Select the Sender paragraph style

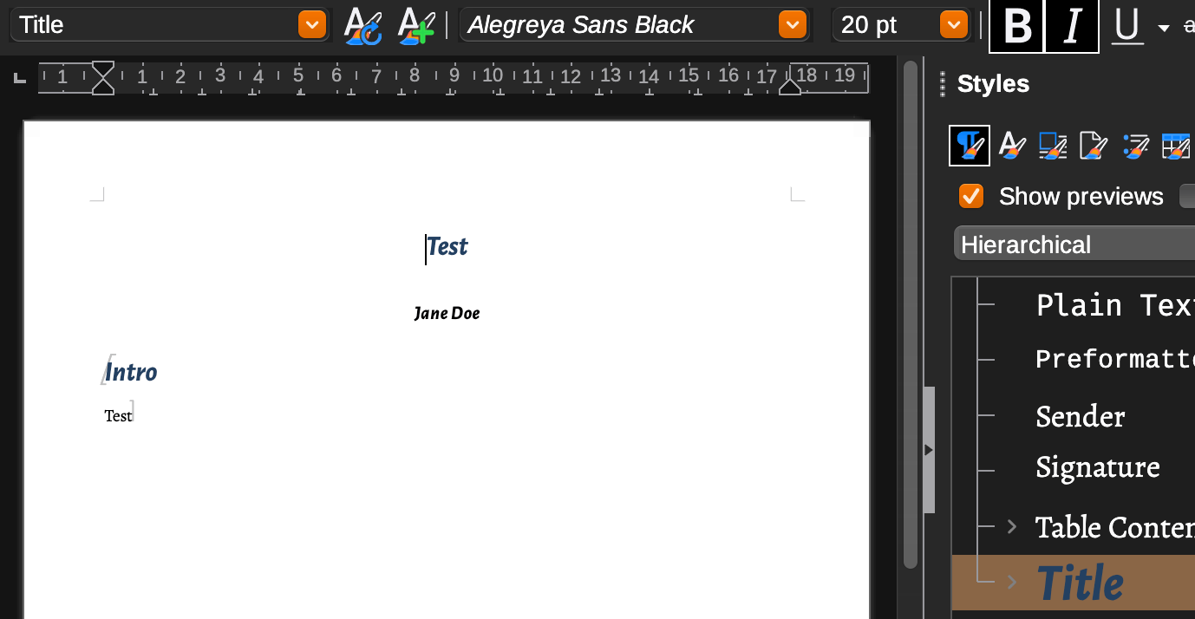1080,417
